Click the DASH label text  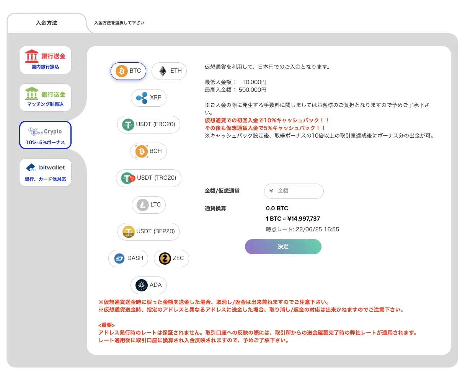point(135,259)
